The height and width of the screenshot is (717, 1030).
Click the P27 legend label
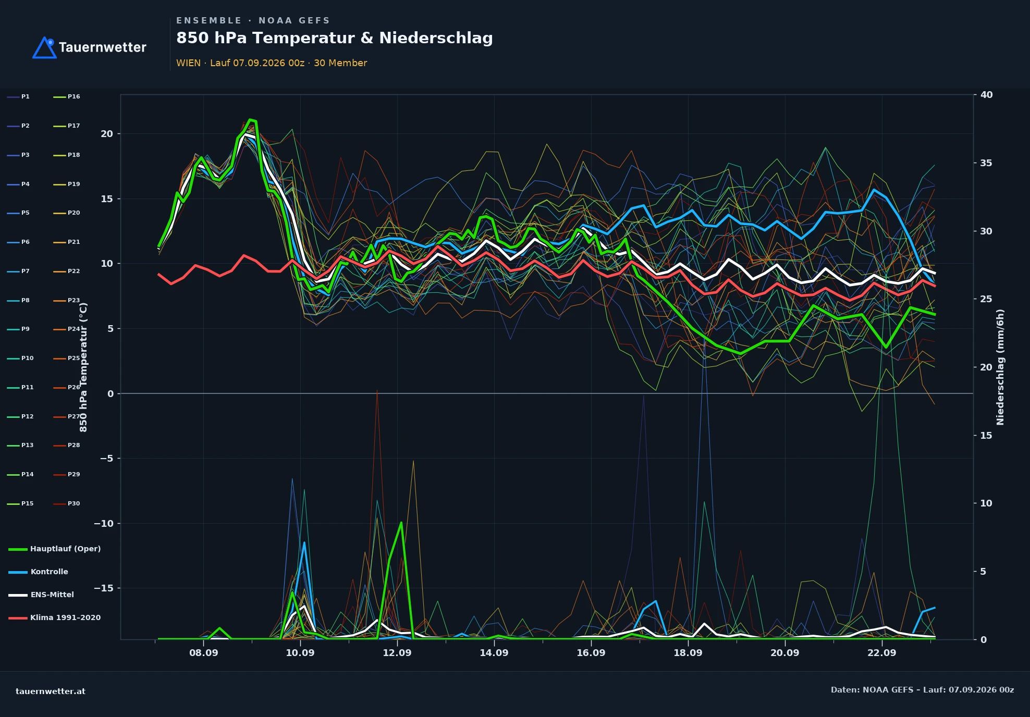pos(67,417)
